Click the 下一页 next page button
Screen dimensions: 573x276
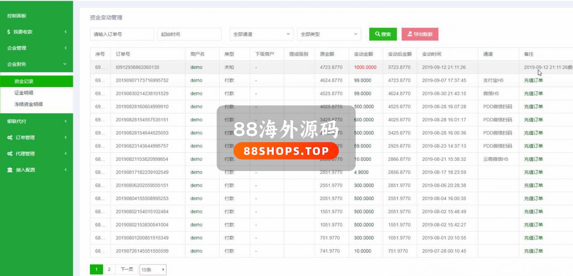click(x=127, y=269)
